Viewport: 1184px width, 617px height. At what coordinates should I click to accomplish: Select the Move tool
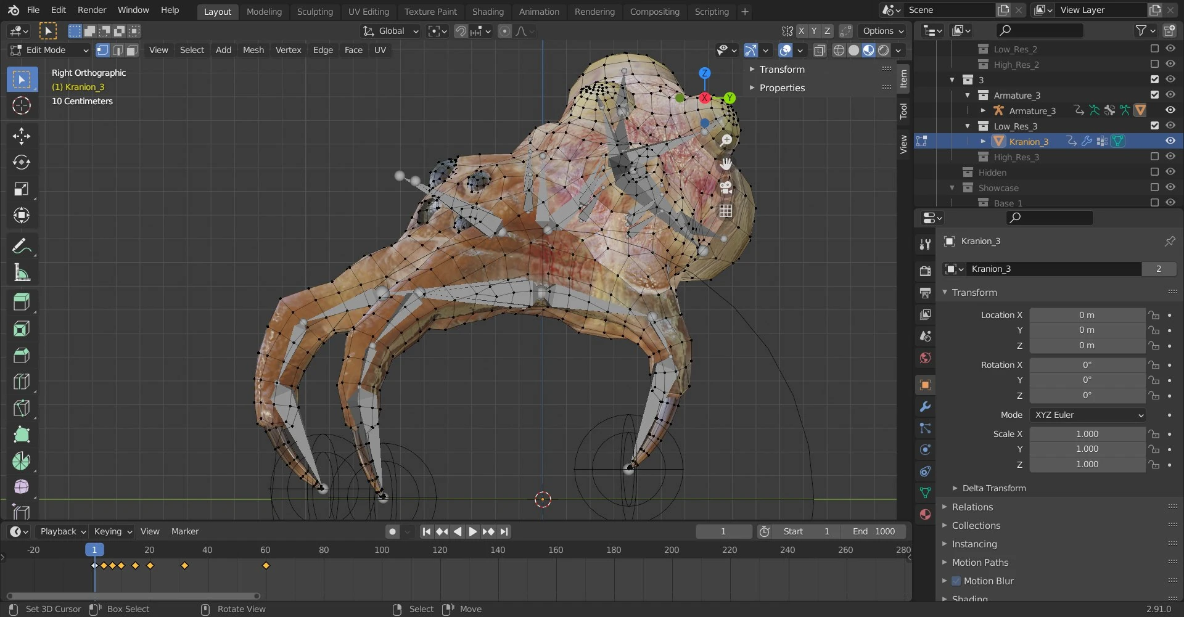pyautogui.click(x=22, y=136)
